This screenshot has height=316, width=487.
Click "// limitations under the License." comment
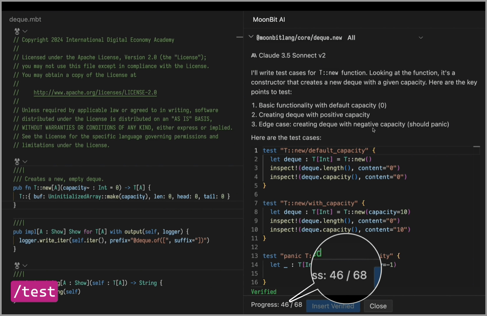coord(62,145)
